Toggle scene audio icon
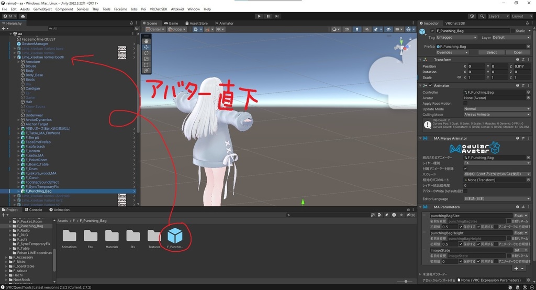Viewport: 536px width, 290px height. click(x=367, y=29)
